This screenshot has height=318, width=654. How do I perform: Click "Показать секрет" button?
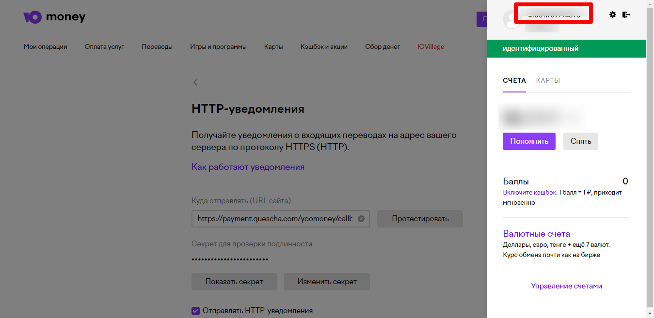point(234,282)
